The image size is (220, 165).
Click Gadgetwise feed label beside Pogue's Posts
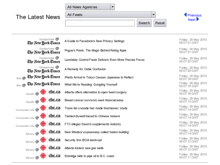47,48
